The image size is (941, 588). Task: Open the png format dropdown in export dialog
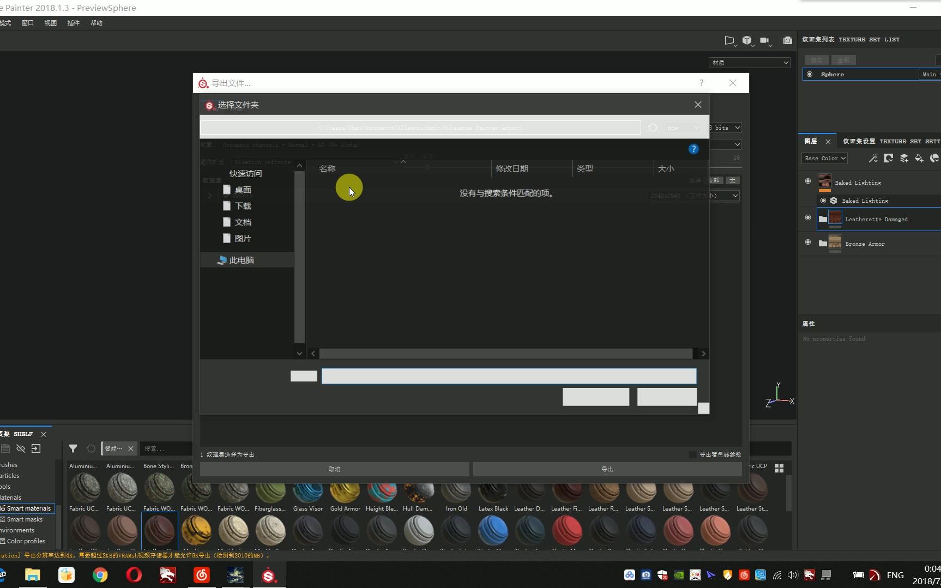click(x=682, y=128)
